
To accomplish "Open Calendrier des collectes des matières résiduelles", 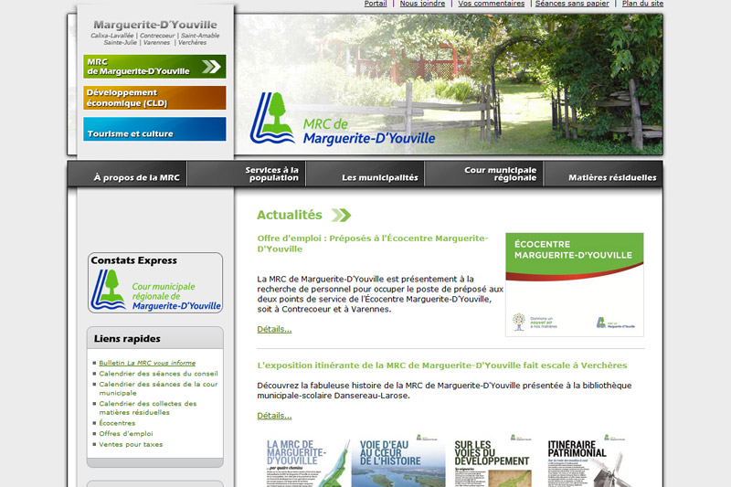I will click(148, 408).
